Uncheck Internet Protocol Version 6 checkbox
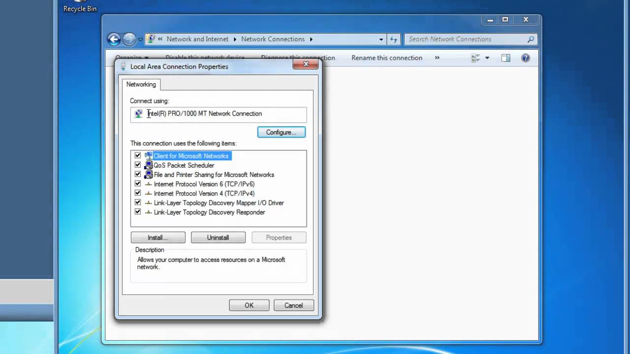 coord(138,183)
